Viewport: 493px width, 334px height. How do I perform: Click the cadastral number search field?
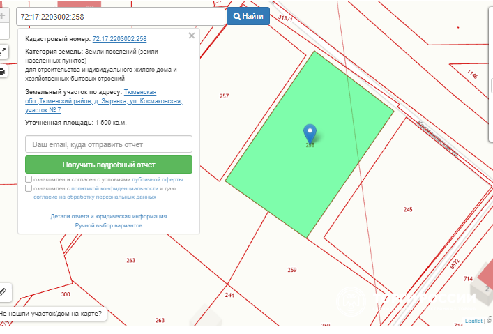[x=120, y=16]
